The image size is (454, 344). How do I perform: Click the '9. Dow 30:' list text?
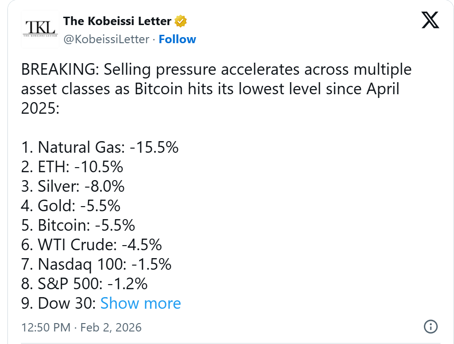point(58,303)
